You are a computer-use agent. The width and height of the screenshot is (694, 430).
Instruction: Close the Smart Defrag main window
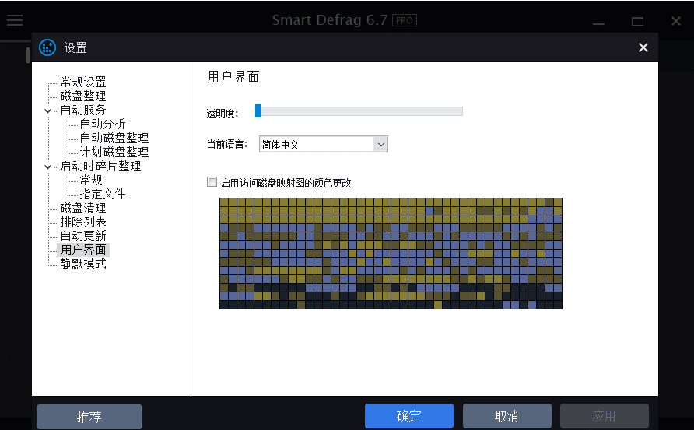pos(676,21)
